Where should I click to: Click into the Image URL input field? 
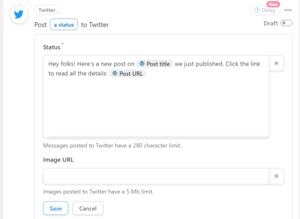coord(156,176)
